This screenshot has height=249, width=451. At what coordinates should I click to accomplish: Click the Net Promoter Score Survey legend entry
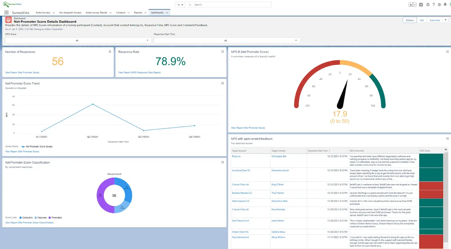37,147
